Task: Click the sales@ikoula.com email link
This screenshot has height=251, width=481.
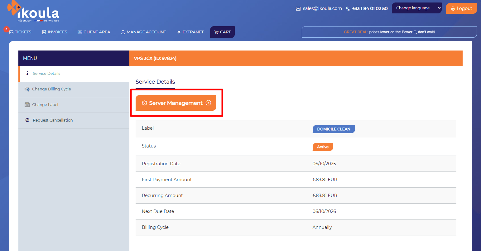Action: (x=322, y=8)
